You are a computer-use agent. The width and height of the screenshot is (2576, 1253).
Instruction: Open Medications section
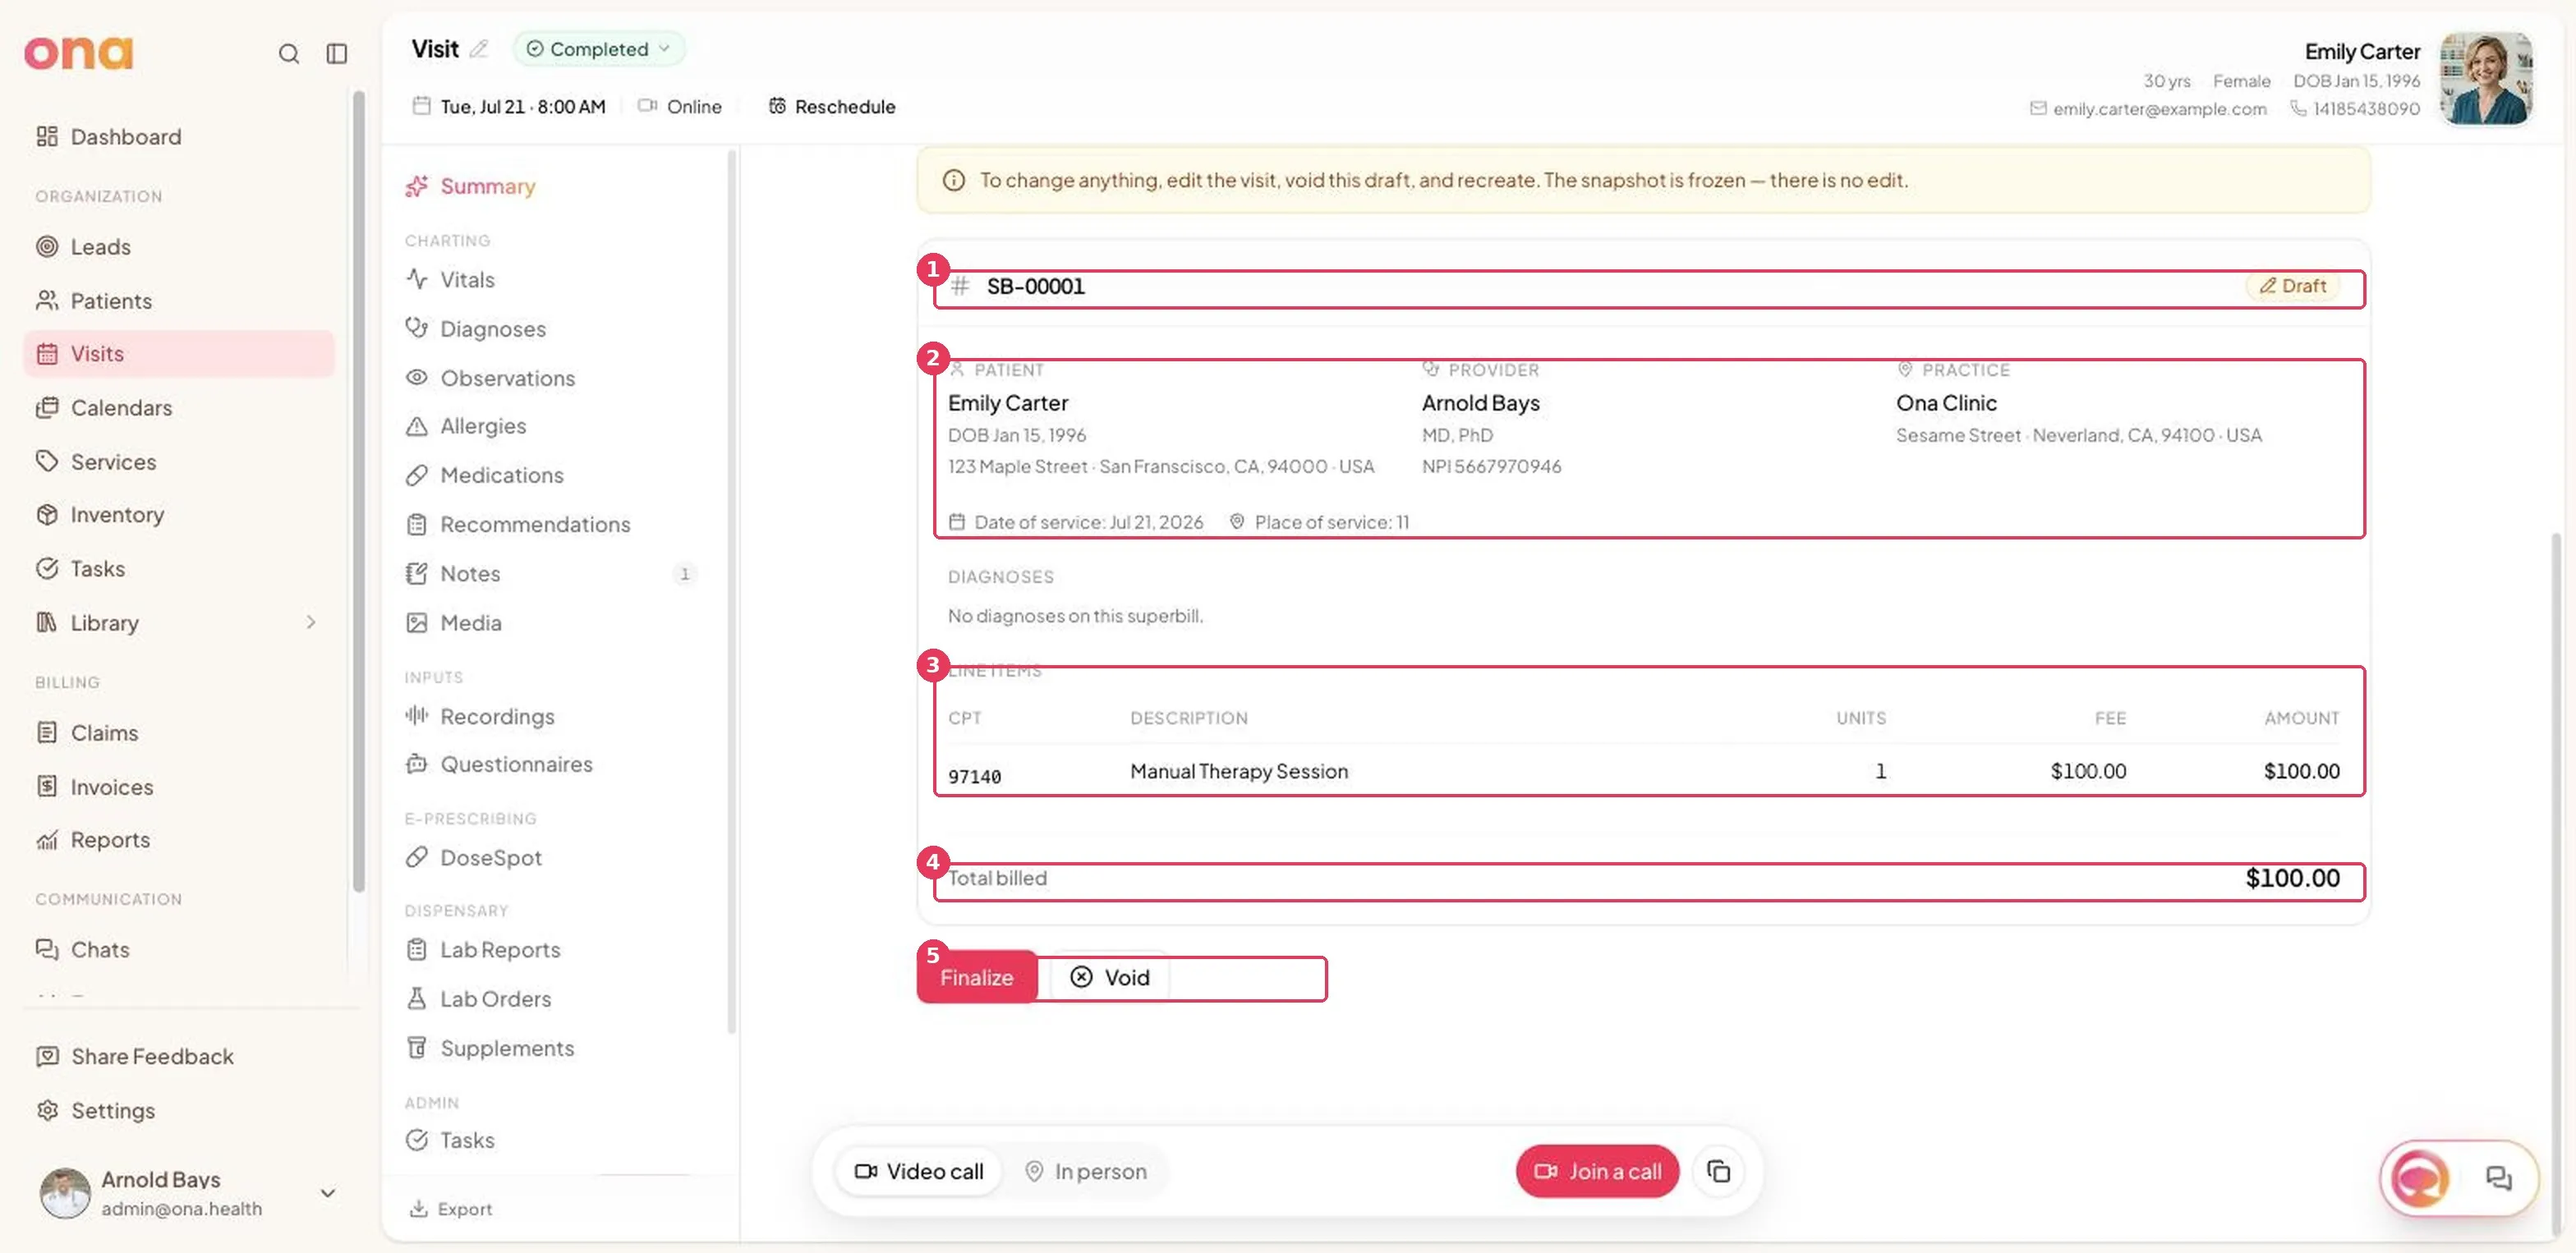click(485, 475)
